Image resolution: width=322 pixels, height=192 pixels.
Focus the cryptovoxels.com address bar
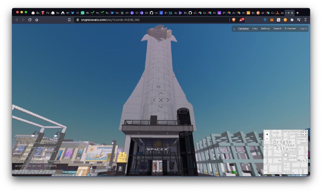pos(152,20)
